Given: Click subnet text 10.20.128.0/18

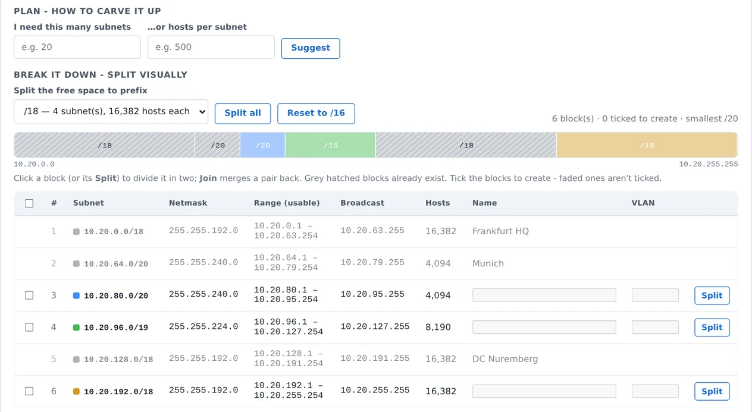Looking at the screenshot, I should coord(118,360).
